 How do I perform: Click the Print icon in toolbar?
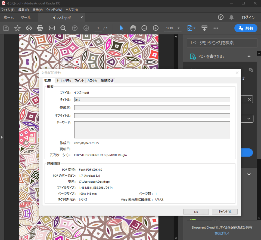[x=40, y=28]
